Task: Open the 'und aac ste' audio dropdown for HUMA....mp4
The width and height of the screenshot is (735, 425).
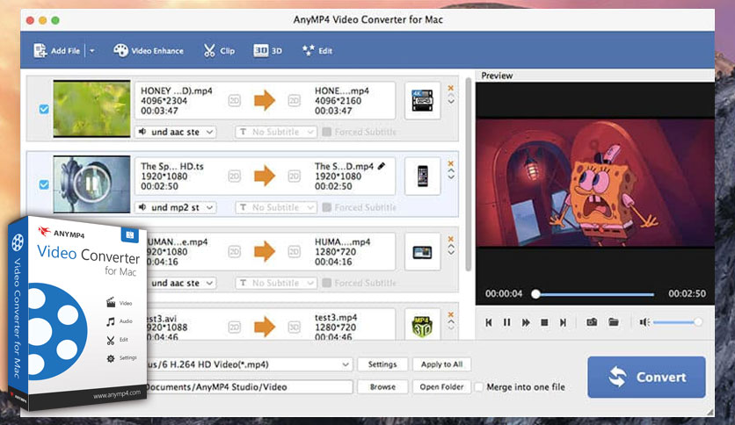Action: coord(182,283)
